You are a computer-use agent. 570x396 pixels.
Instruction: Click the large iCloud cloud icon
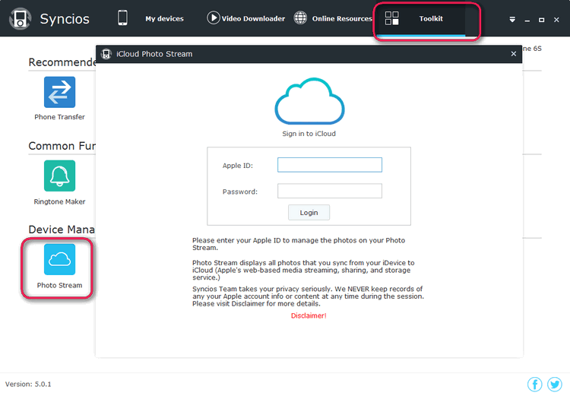[309, 101]
